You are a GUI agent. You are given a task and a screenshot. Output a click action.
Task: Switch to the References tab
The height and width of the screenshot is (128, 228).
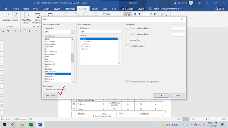tap(70, 9)
